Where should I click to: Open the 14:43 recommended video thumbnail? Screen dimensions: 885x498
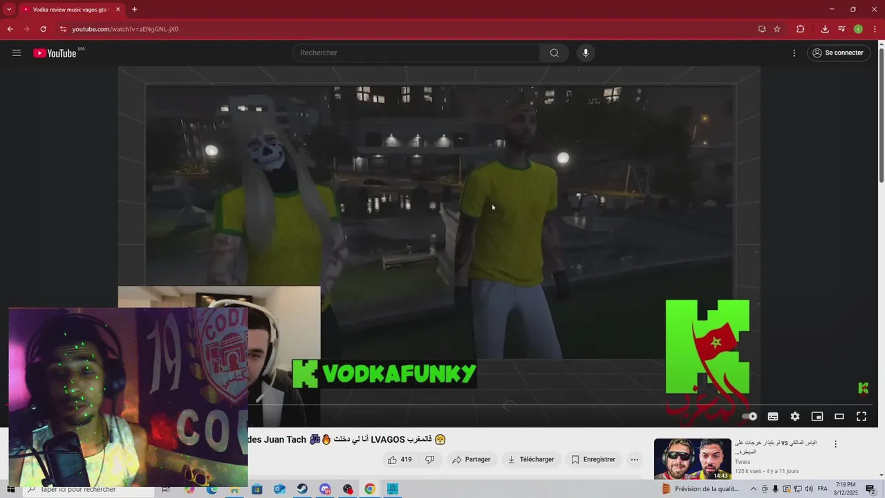click(x=693, y=459)
